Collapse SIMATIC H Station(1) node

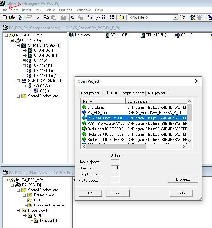coord(18,45)
